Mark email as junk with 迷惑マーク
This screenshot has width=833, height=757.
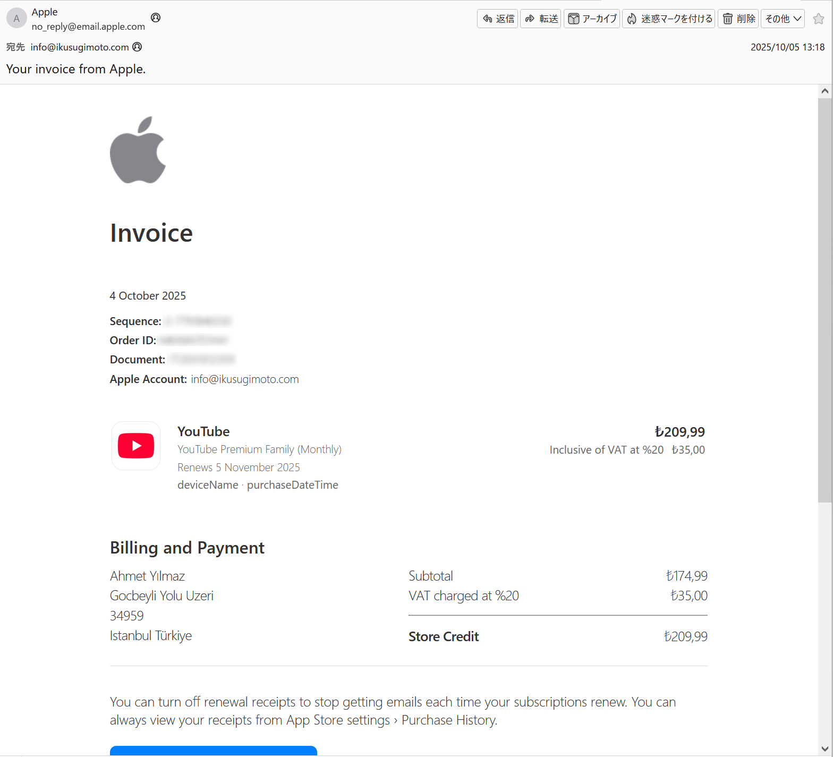coord(668,19)
